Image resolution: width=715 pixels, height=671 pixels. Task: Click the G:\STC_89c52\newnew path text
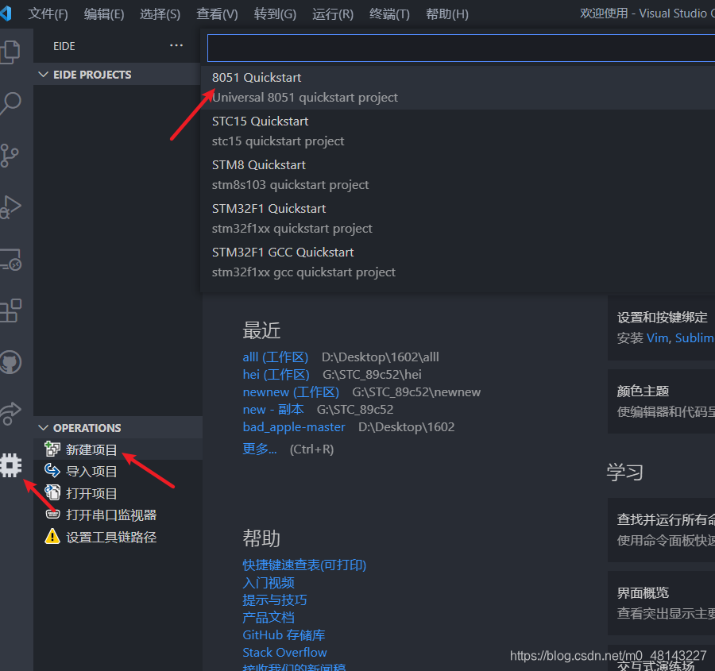(416, 392)
